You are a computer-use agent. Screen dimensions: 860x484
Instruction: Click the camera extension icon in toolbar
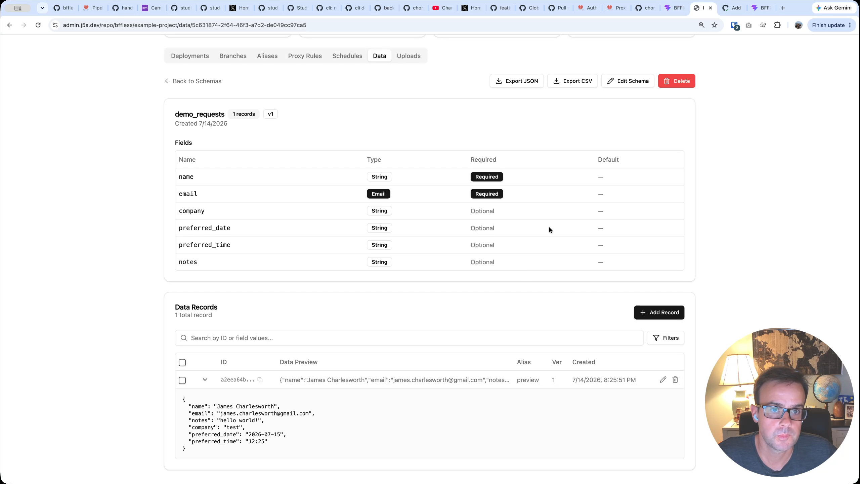748,25
